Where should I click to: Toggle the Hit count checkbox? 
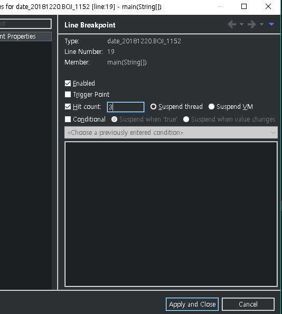click(x=68, y=107)
